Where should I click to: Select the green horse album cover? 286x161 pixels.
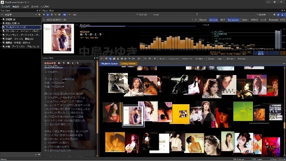pyautogui.click(x=243, y=111)
